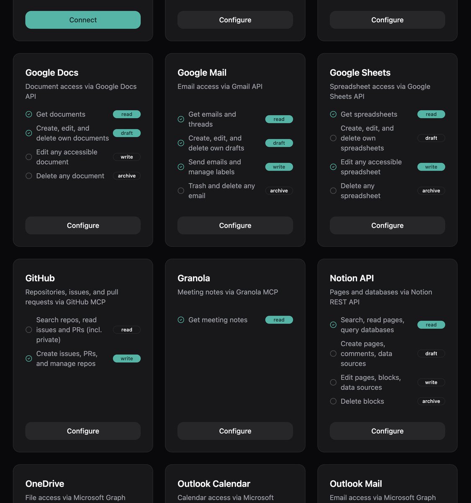
Task: Click read badge beside Get documents
Action: tap(127, 114)
